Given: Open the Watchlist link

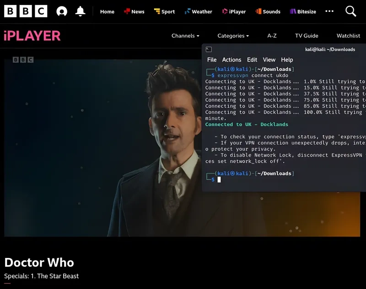Looking at the screenshot, I should 348,36.
